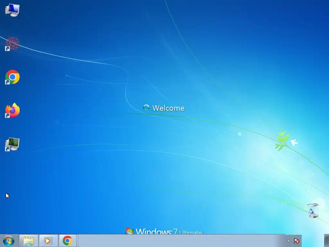329x247 pixels.
Task: Select the Google Chrome desktop shortcut
Action: click(13, 77)
